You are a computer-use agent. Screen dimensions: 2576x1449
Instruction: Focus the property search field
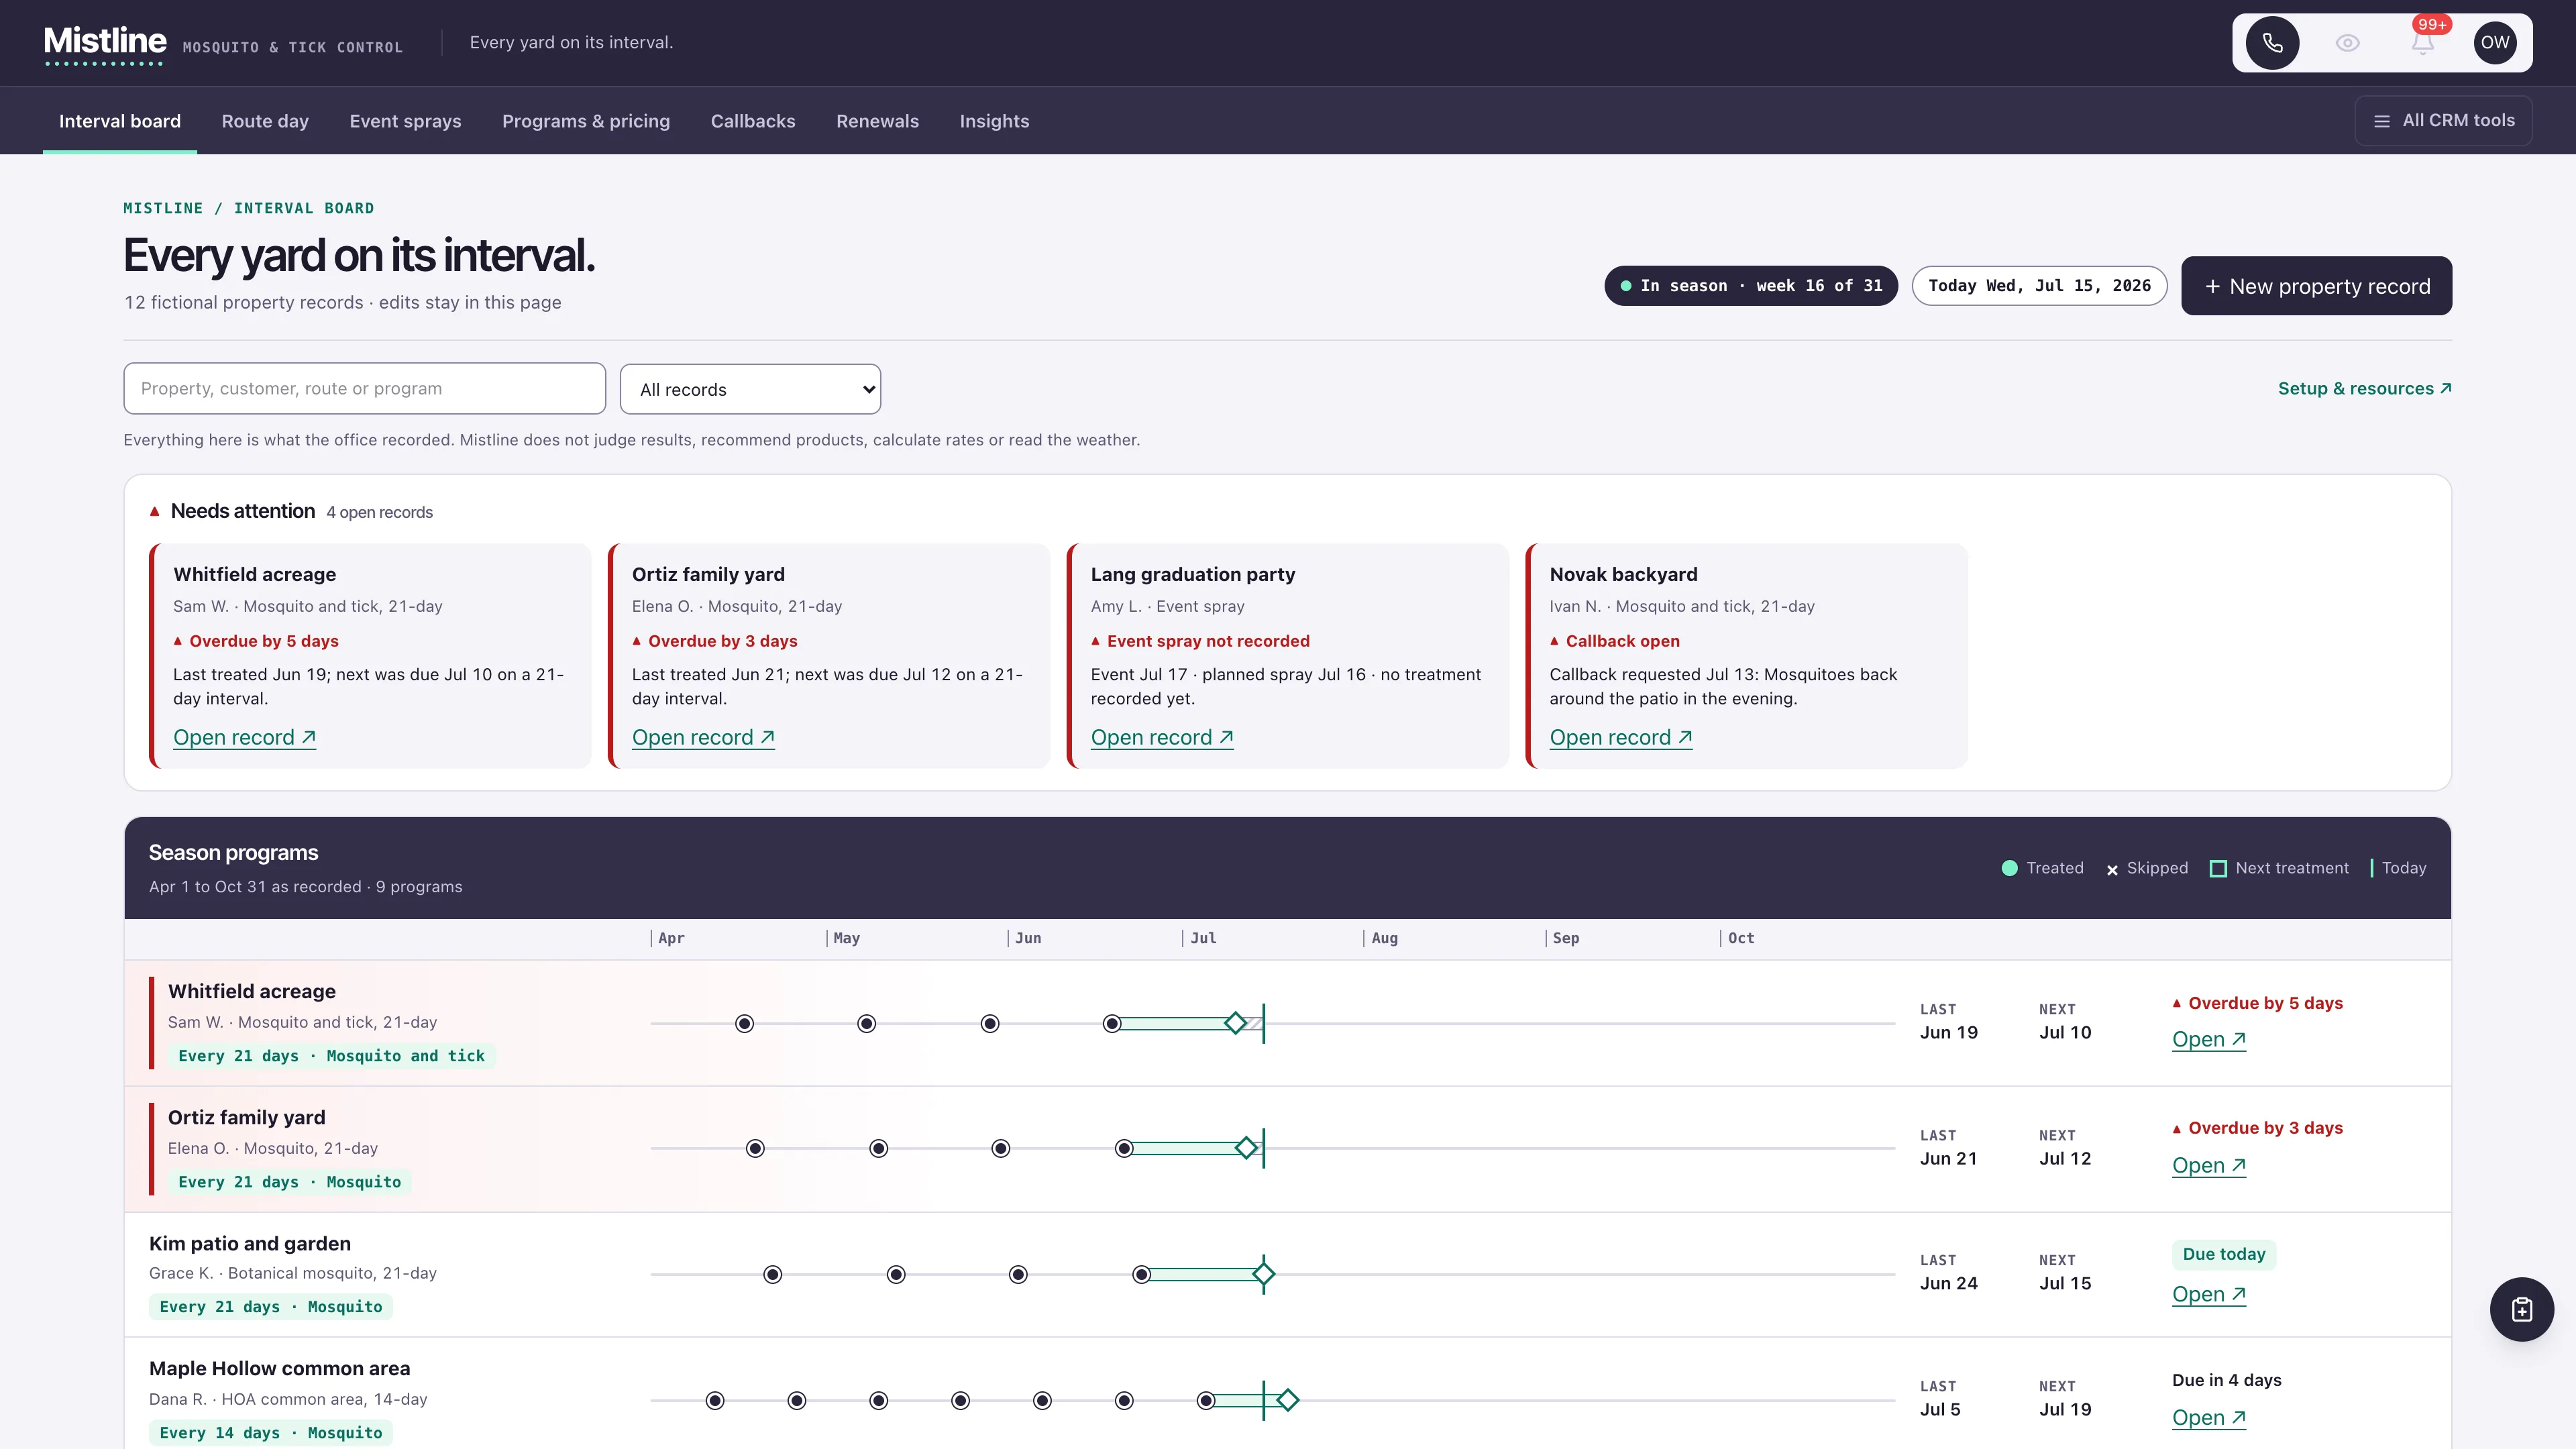tap(365, 388)
